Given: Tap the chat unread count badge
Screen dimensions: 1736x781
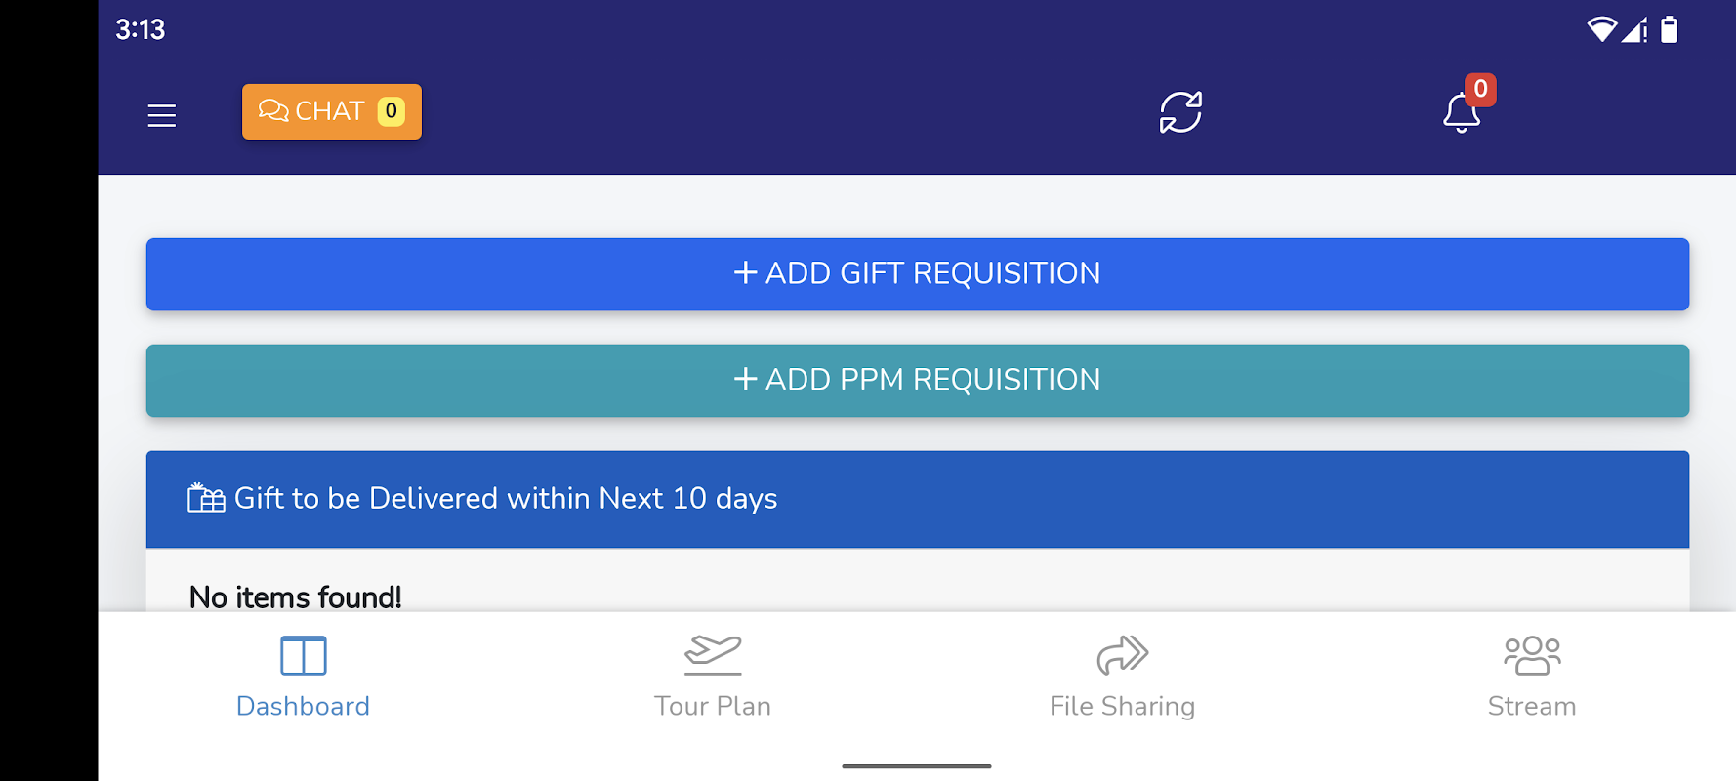Looking at the screenshot, I should [x=391, y=111].
